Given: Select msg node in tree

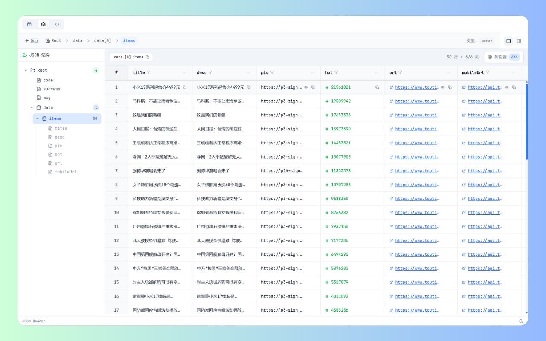Looking at the screenshot, I should click(46, 98).
